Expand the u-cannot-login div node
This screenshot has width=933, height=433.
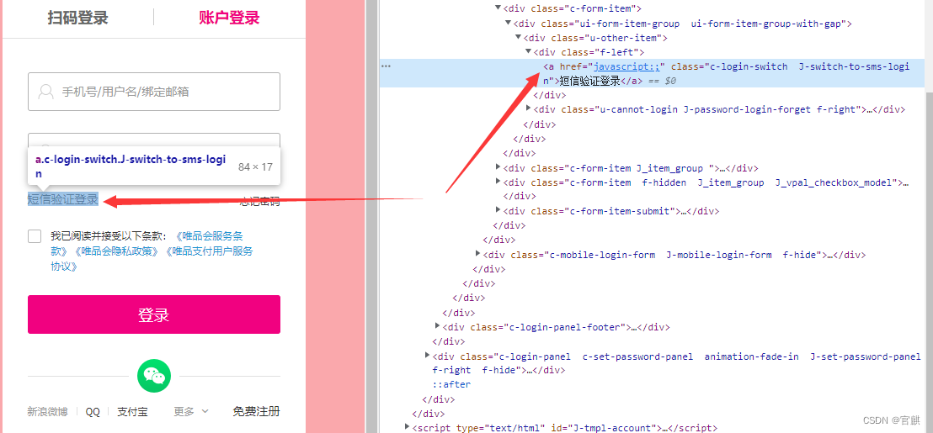[528, 108]
